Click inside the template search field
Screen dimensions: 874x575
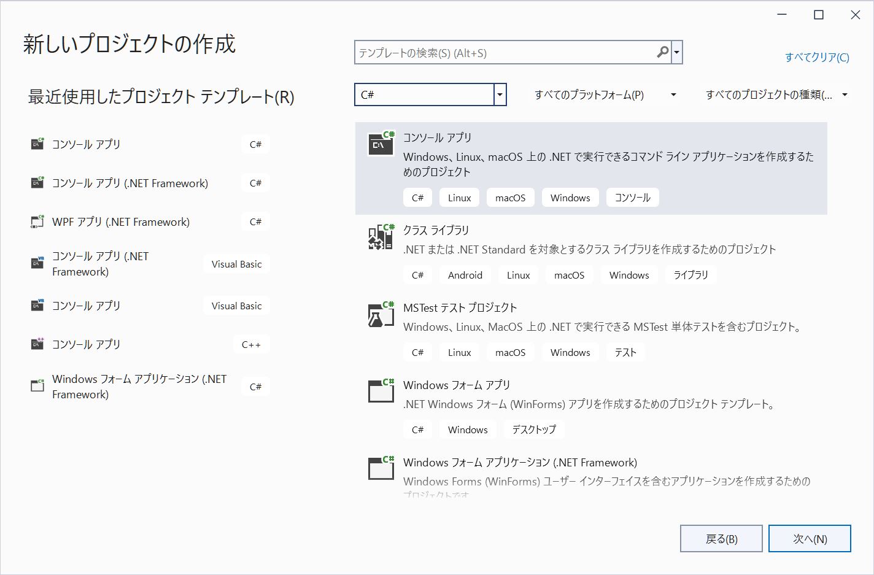(x=503, y=53)
